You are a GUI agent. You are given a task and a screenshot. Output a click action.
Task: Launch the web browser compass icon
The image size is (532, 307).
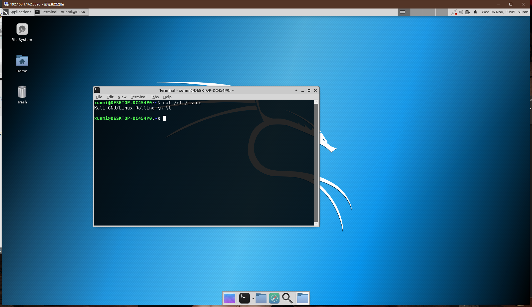(x=274, y=298)
